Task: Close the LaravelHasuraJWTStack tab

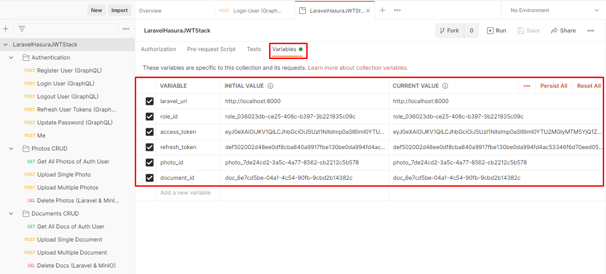Action: pyautogui.click(x=368, y=11)
